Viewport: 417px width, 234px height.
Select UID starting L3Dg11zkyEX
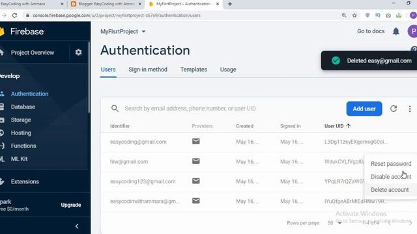[356, 142]
